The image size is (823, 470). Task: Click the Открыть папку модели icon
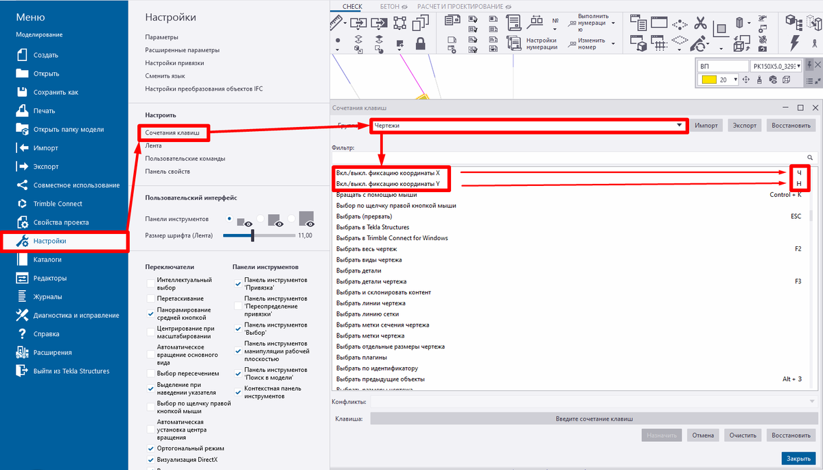(x=22, y=129)
